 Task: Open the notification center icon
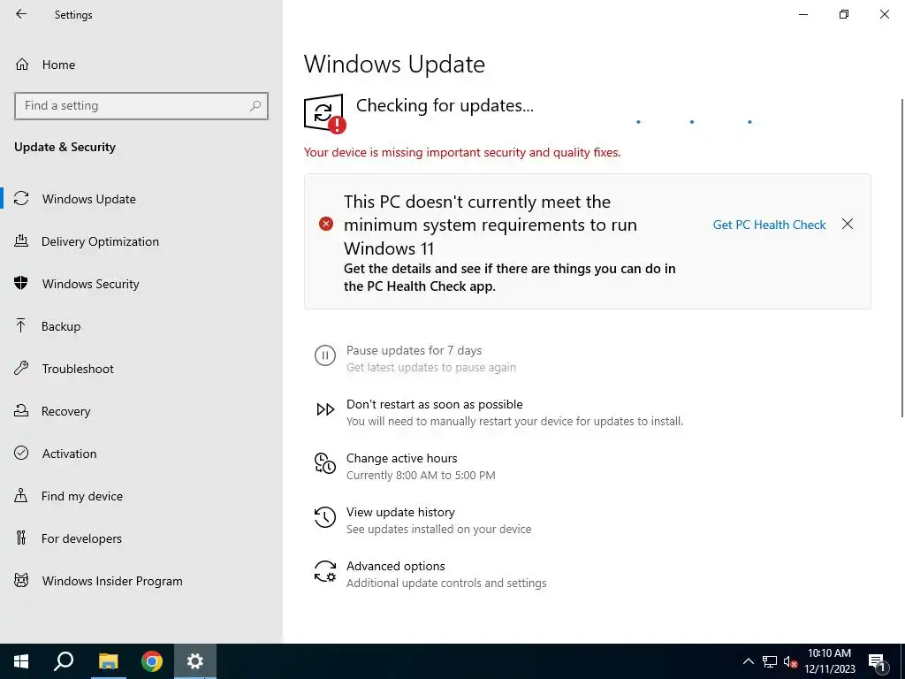pos(878,662)
